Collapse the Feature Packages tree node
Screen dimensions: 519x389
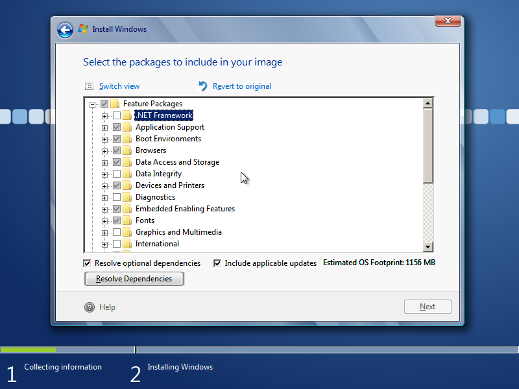pos(92,104)
